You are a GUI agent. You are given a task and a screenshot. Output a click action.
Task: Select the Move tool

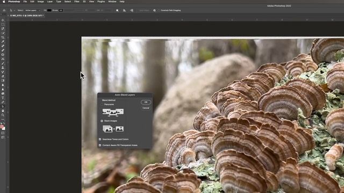tap(3, 20)
